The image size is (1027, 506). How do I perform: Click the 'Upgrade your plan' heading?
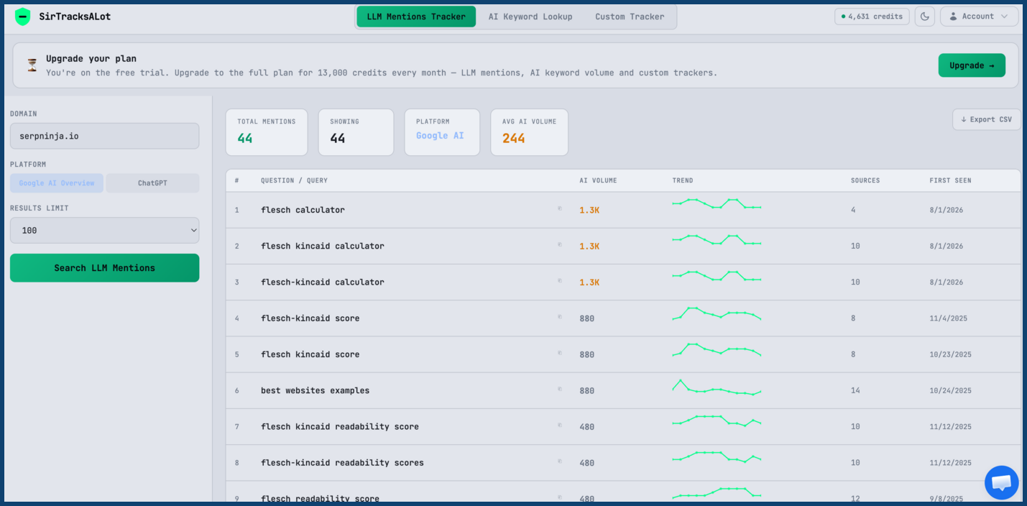tap(91, 58)
